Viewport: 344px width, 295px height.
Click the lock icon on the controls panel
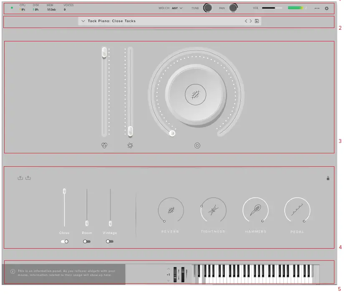tap(328, 178)
